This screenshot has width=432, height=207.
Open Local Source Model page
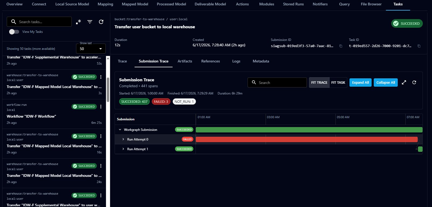72,4
